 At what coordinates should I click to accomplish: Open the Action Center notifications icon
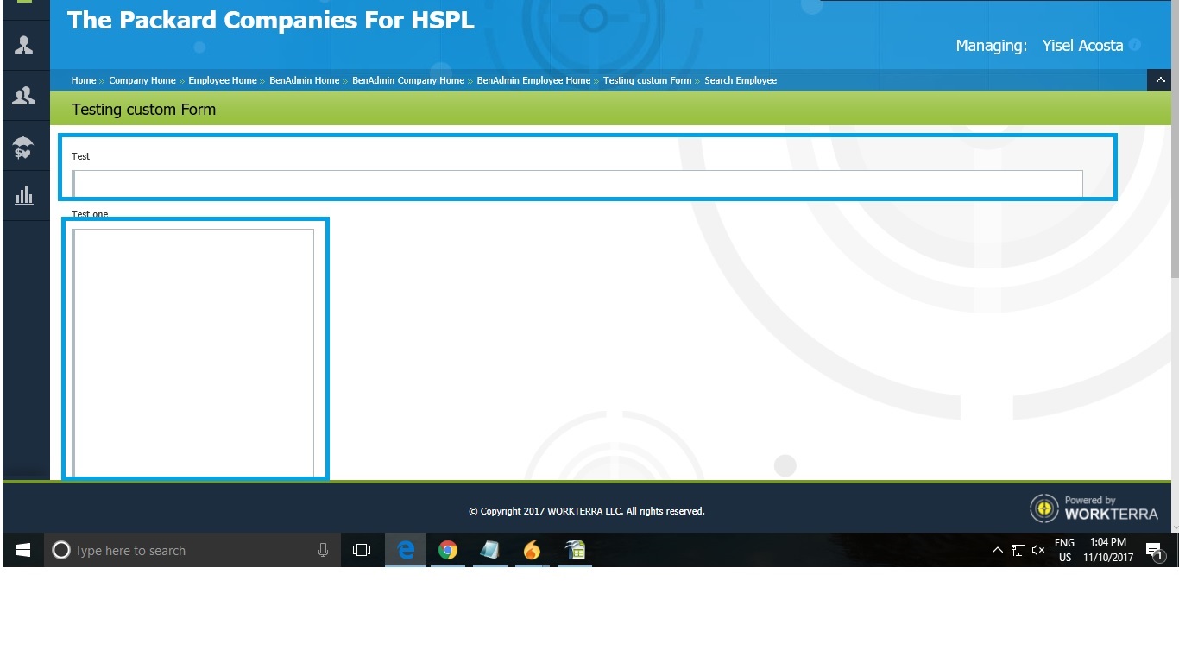[x=1155, y=550]
